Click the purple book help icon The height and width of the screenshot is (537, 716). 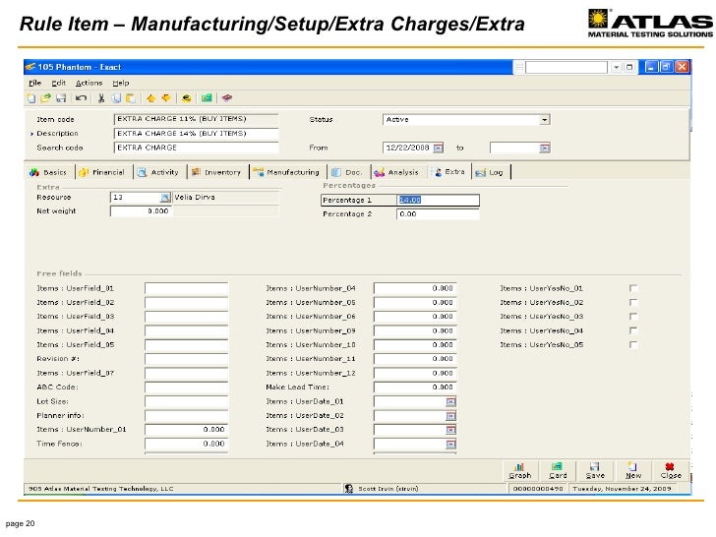[x=227, y=98]
